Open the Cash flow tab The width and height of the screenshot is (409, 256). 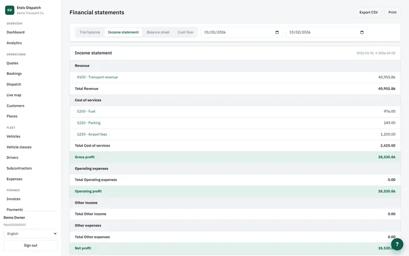[185, 32]
